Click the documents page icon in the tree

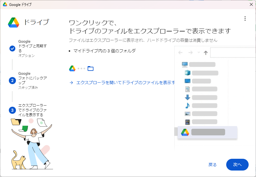(x=188, y=89)
